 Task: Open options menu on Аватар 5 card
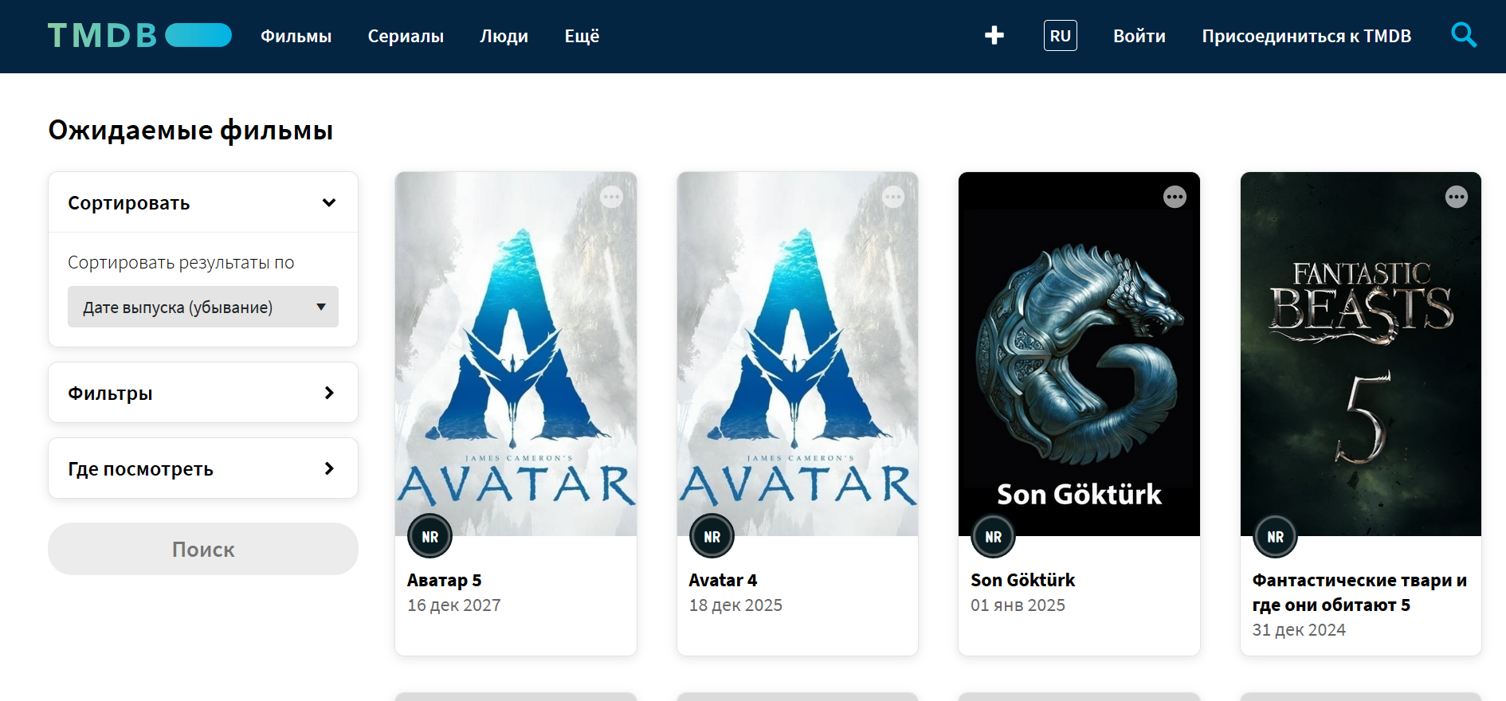(x=611, y=197)
